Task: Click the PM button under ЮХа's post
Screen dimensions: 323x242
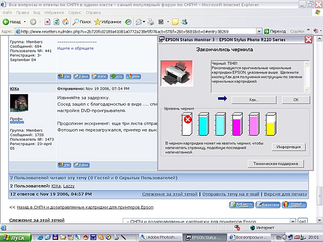Action: [64, 165]
